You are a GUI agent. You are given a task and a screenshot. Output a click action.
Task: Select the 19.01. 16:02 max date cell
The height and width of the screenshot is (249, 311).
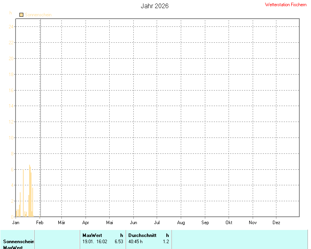(95, 241)
